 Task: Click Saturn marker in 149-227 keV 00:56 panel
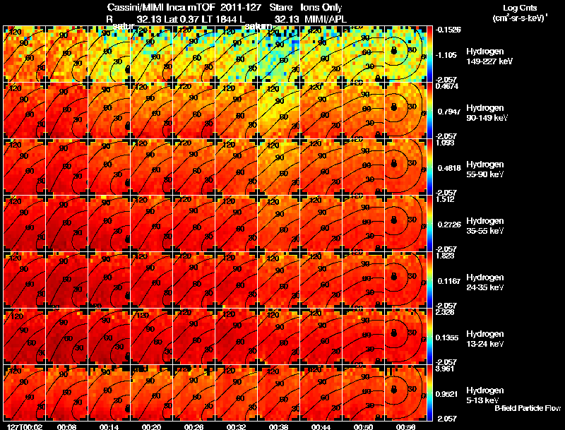pyautogui.click(x=394, y=51)
